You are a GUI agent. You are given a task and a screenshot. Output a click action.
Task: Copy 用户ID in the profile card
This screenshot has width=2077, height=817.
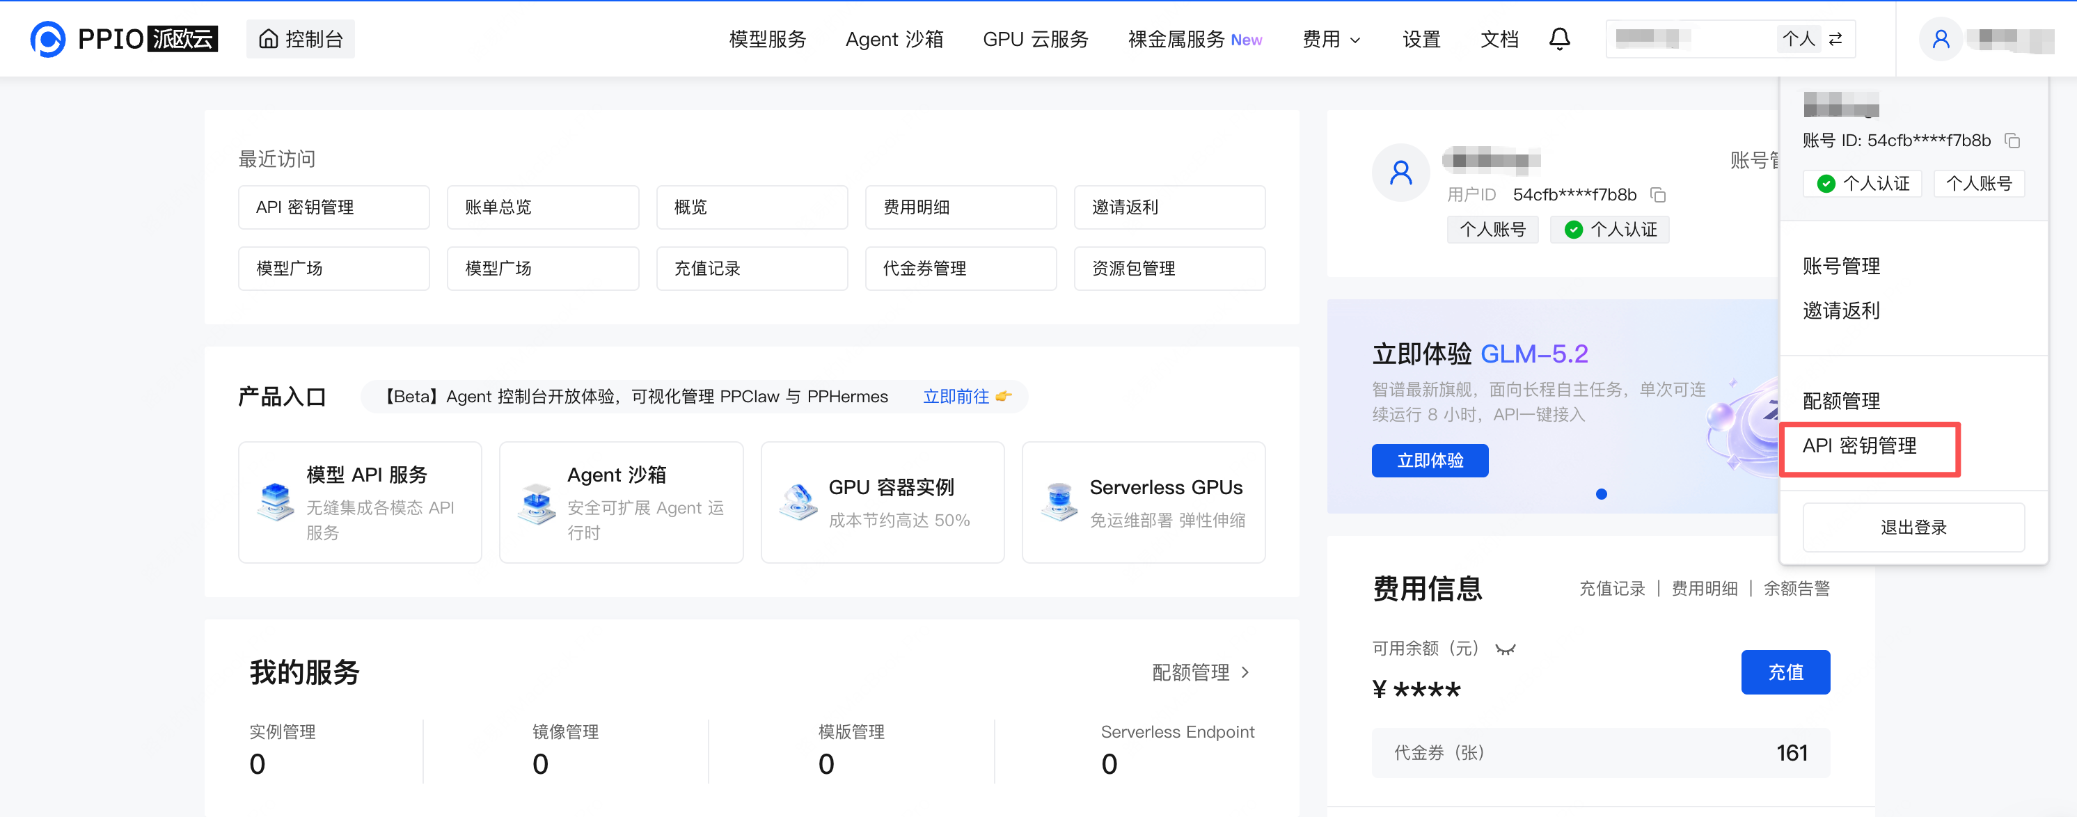[x=1658, y=194]
